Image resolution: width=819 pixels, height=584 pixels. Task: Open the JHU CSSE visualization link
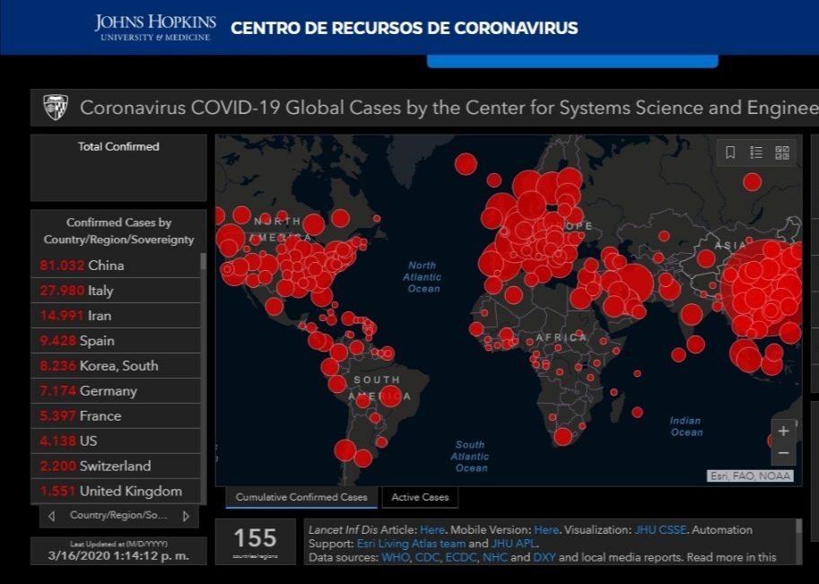[x=660, y=530]
